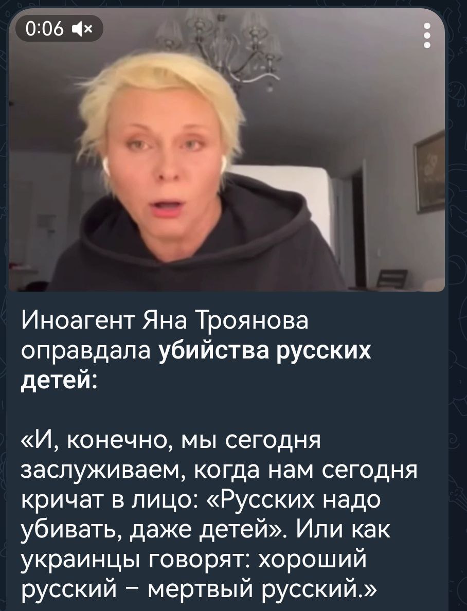Viewport: 467px width, 611px height.
Task: Tap the line "убивать, даже детей». Или как"
Action: tap(205, 530)
